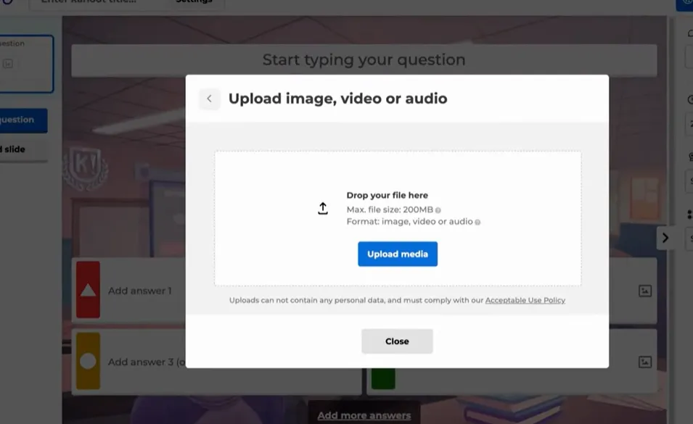The image size is (693, 424).
Task: Click image icon in bottom-right answer box
Action: tap(644, 362)
